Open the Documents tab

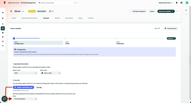coord(69,18)
